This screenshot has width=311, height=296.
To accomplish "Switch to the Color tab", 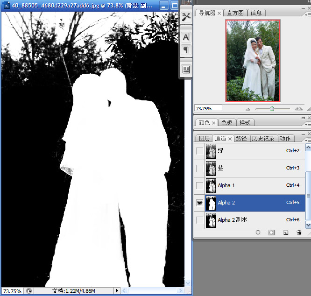I will (x=204, y=123).
